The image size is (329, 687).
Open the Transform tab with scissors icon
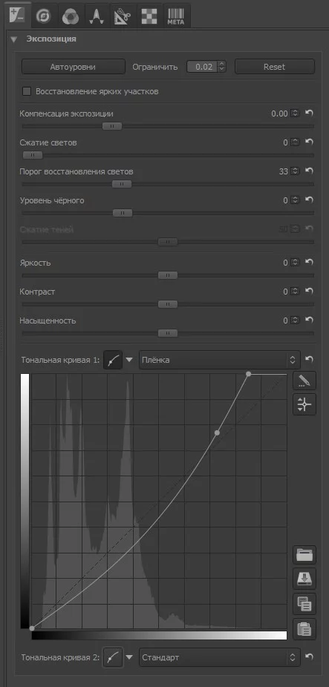(124, 16)
